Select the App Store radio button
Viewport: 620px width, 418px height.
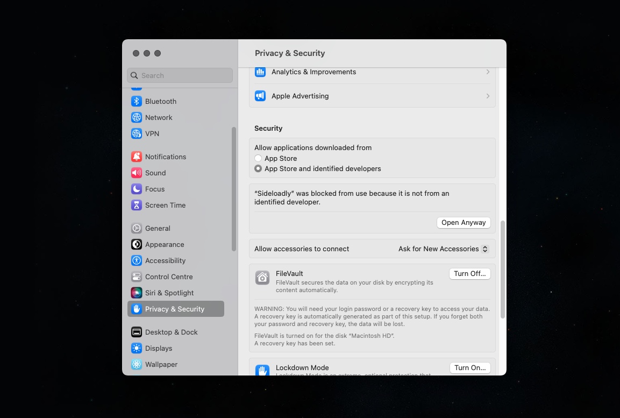coord(258,158)
